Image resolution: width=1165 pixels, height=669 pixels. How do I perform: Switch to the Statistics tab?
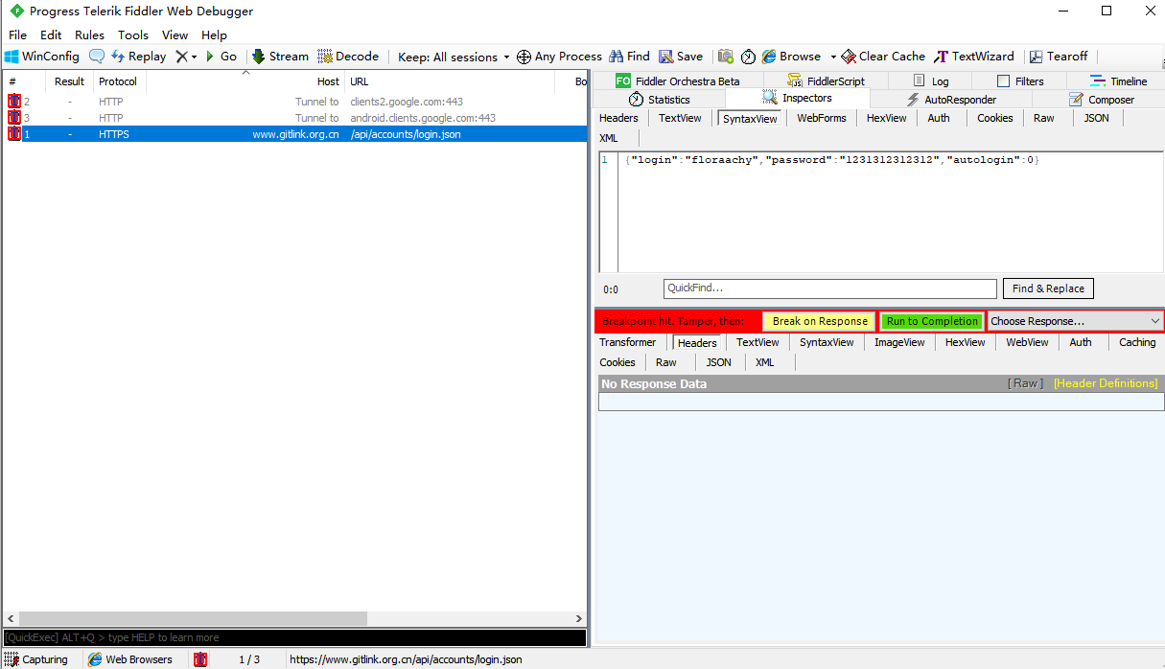pos(660,100)
